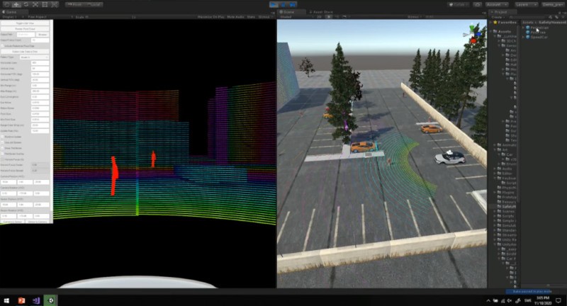Select the Scale tool in Unity toolbar
The height and width of the screenshot is (306, 567).
[x=35, y=4]
